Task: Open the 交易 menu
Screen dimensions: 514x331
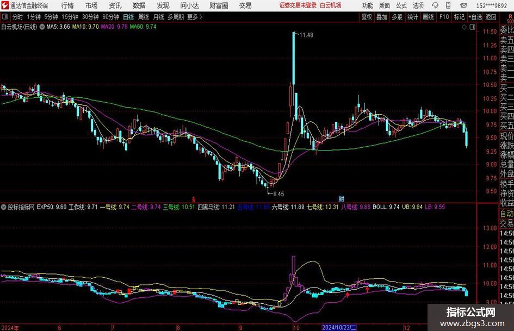Action: click(245, 5)
